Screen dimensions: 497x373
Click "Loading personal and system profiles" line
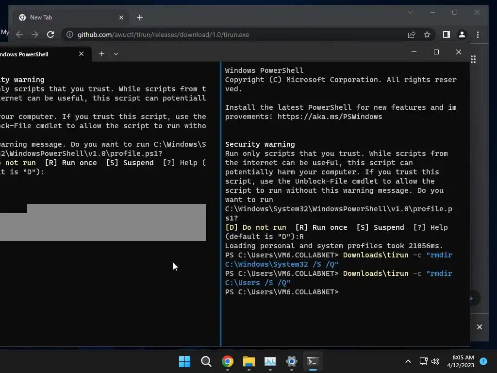(334, 246)
